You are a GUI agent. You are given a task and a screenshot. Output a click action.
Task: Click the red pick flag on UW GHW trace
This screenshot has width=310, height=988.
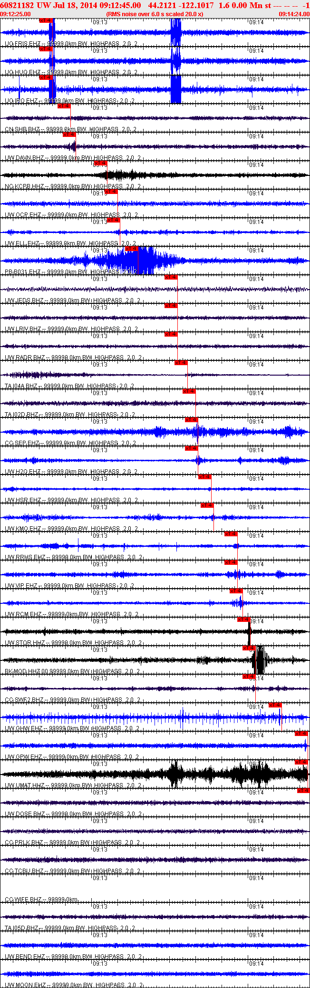pos(275,705)
